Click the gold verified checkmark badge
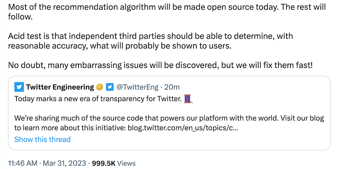 100,87
